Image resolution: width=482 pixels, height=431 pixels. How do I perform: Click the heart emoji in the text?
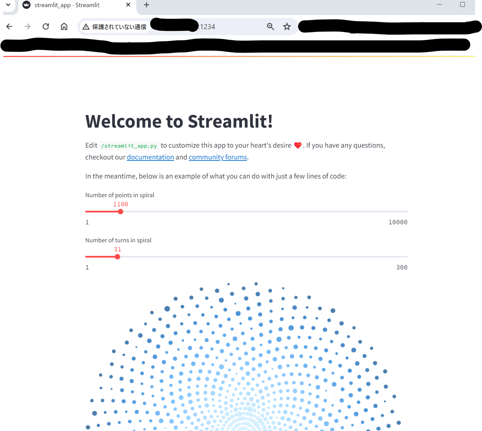(298, 145)
